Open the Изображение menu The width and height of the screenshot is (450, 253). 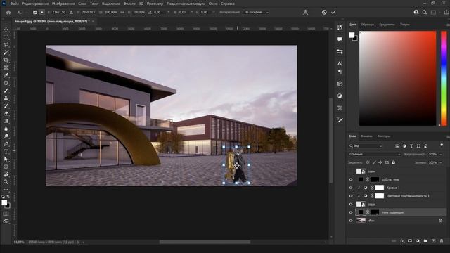pos(63,4)
